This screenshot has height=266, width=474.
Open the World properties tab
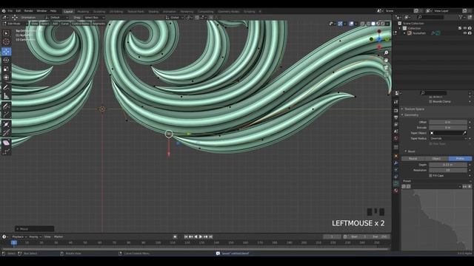(x=396, y=138)
